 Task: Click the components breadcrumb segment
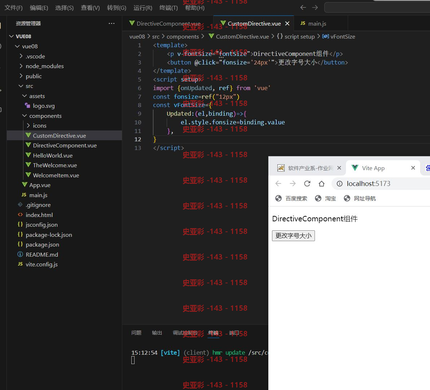(x=183, y=36)
